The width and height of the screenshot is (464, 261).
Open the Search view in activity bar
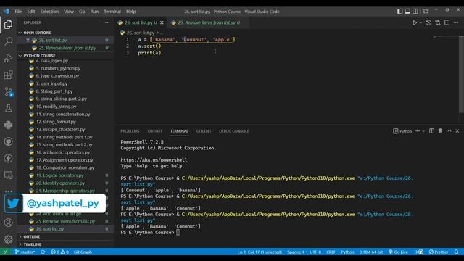click(8, 41)
